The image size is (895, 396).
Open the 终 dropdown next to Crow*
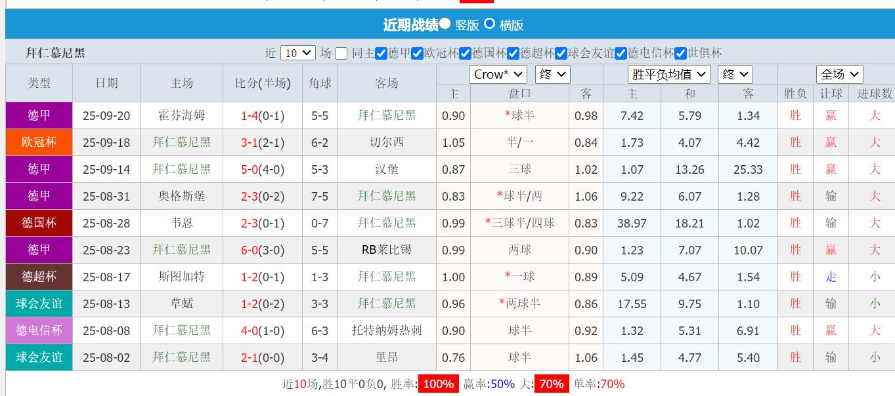pyautogui.click(x=552, y=74)
